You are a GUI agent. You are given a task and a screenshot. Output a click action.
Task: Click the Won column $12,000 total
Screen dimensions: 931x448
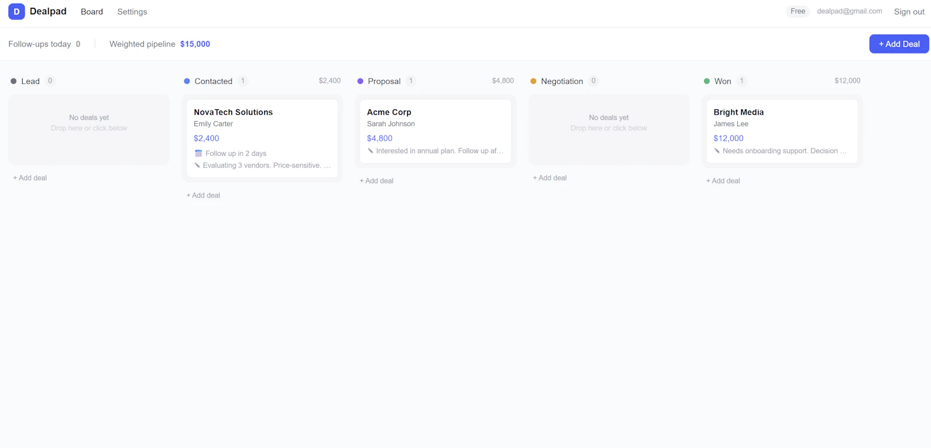pos(847,81)
